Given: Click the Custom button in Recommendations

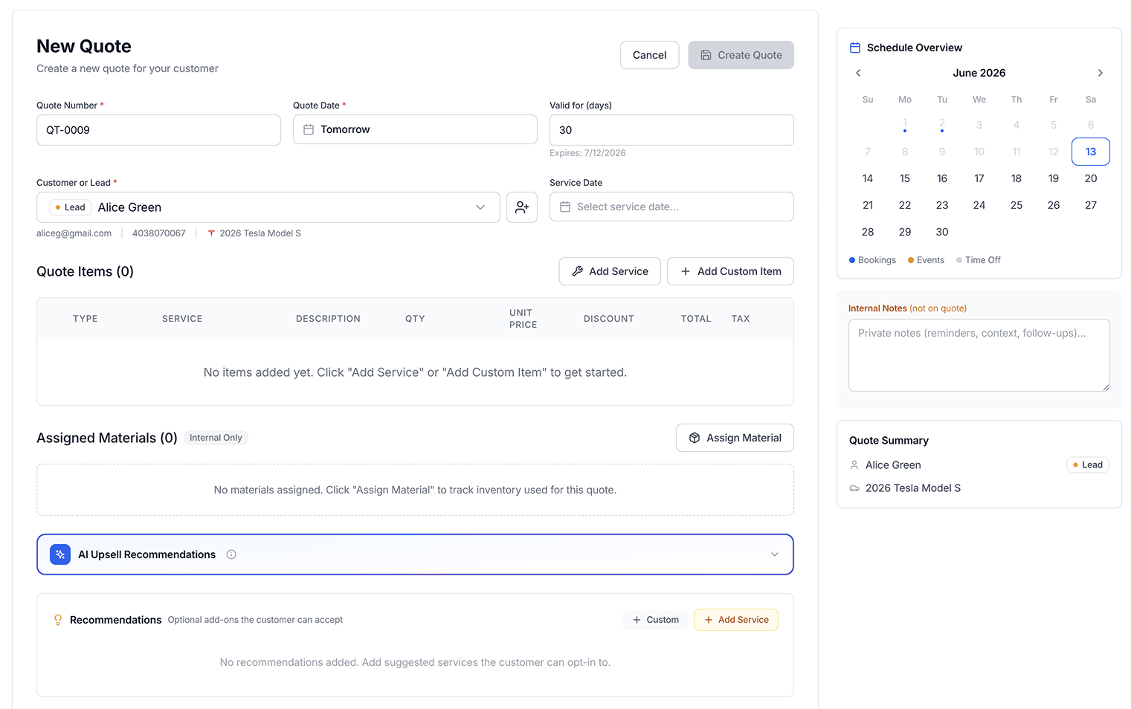Looking at the screenshot, I should pyautogui.click(x=655, y=620).
